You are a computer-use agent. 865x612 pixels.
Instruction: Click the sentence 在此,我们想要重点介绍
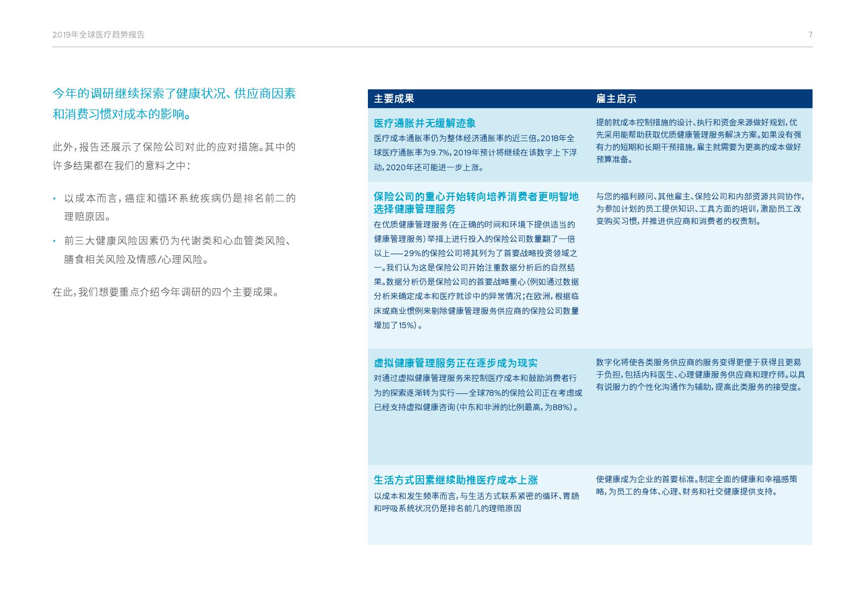(166, 292)
